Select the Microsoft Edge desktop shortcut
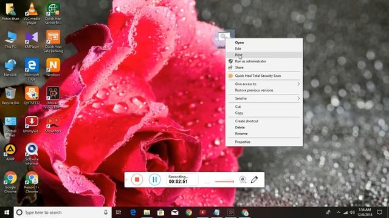389x218 pixels. [32, 70]
